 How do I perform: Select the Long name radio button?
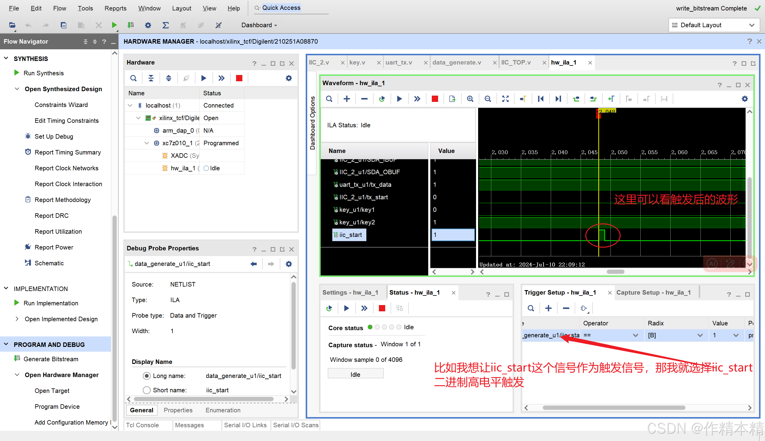[147, 376]
